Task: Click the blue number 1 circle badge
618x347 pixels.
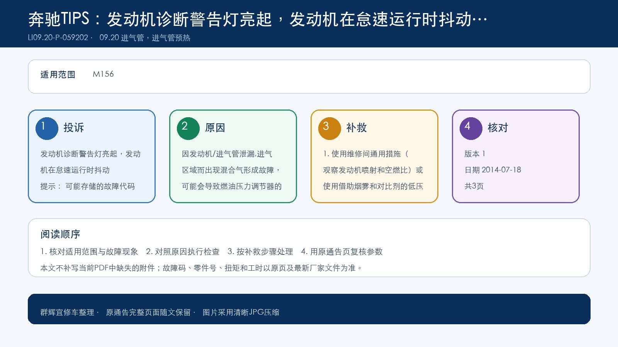Action: (47, 128)
